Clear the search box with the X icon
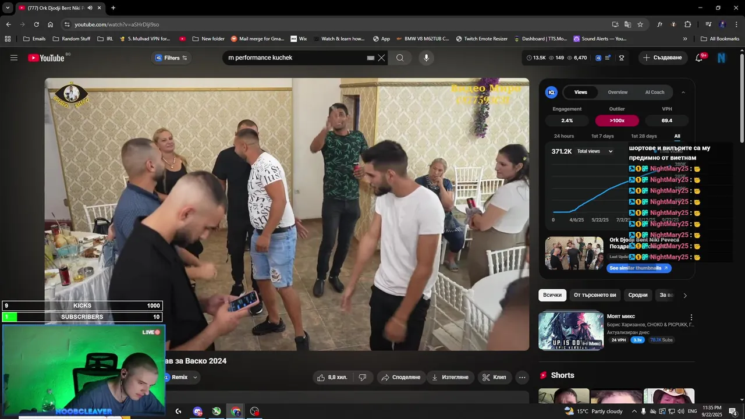 [381, 58]
